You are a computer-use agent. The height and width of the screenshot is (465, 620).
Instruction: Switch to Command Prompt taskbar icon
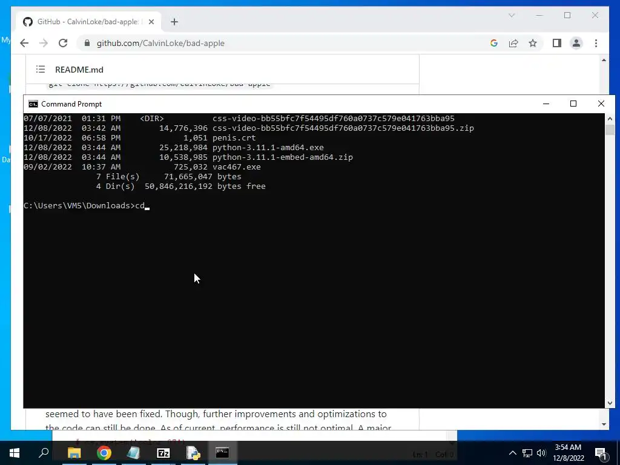(223, 453)
